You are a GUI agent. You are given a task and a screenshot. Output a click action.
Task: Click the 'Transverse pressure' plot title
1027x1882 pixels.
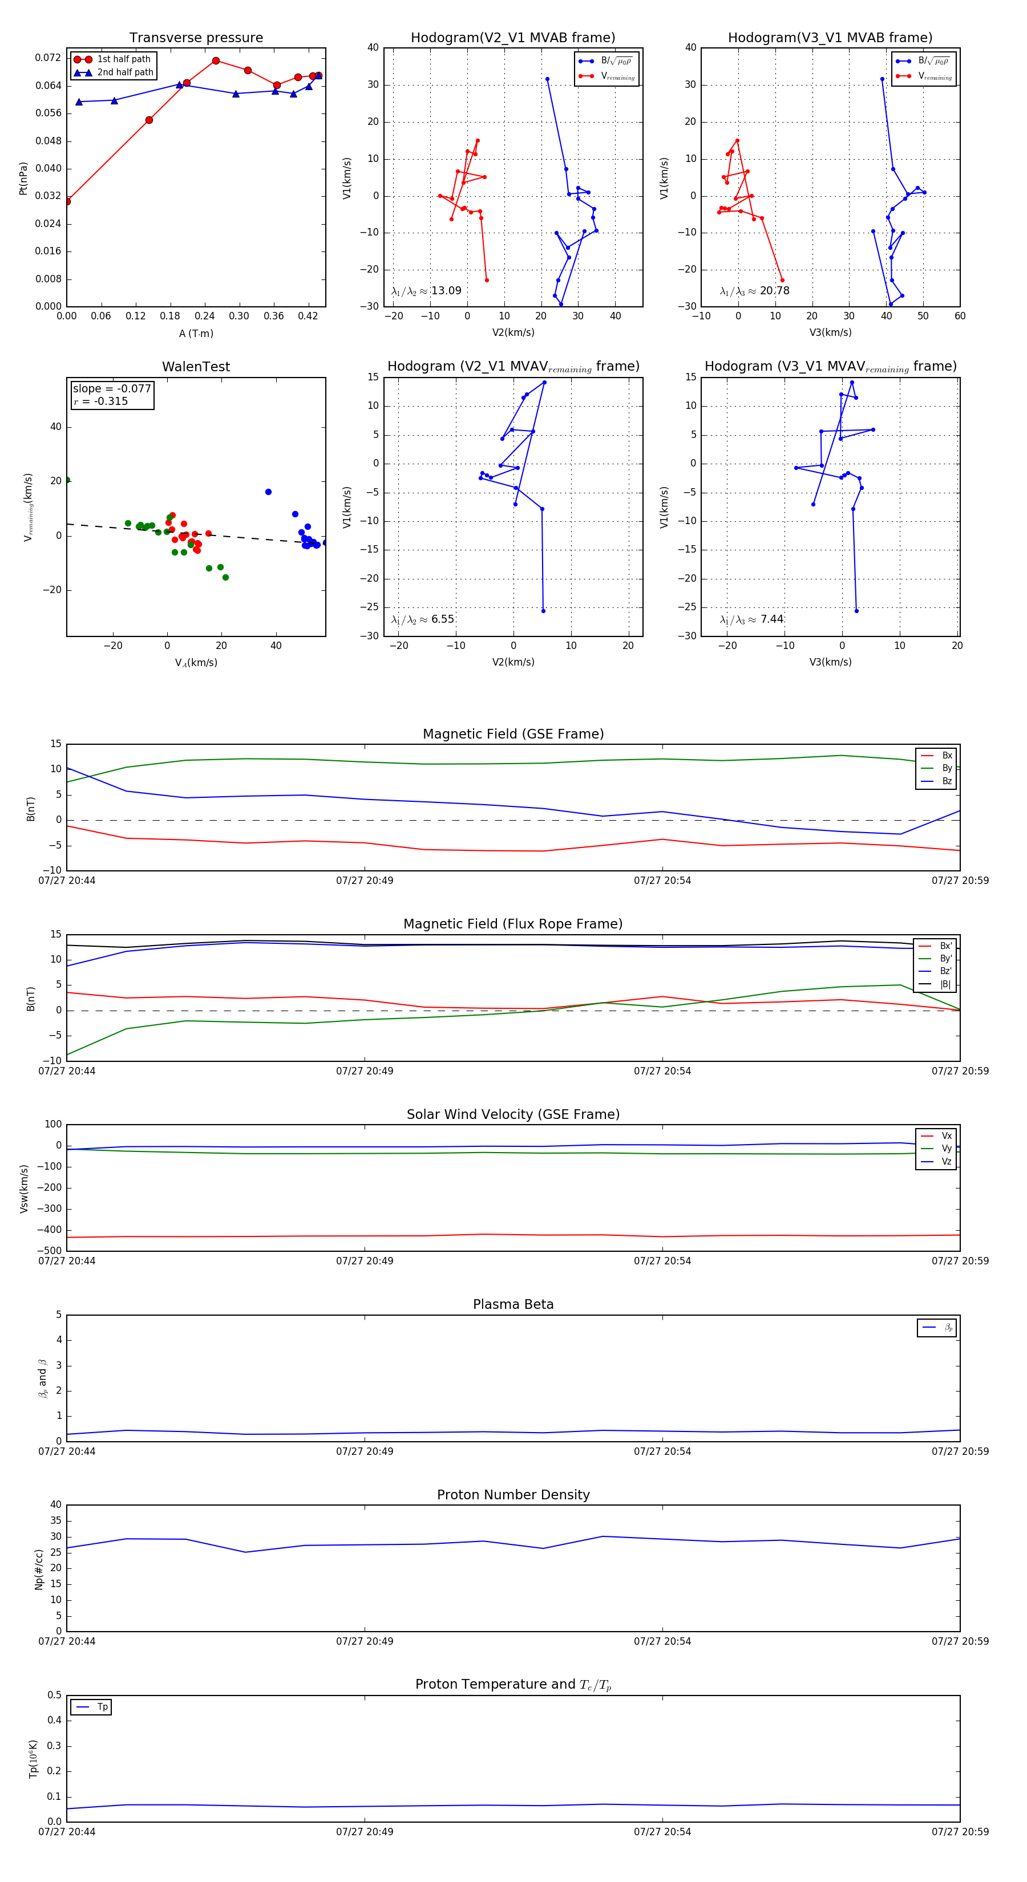click(x=196, y=38)
